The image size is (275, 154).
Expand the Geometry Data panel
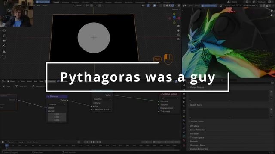click(x=197, y=145)
